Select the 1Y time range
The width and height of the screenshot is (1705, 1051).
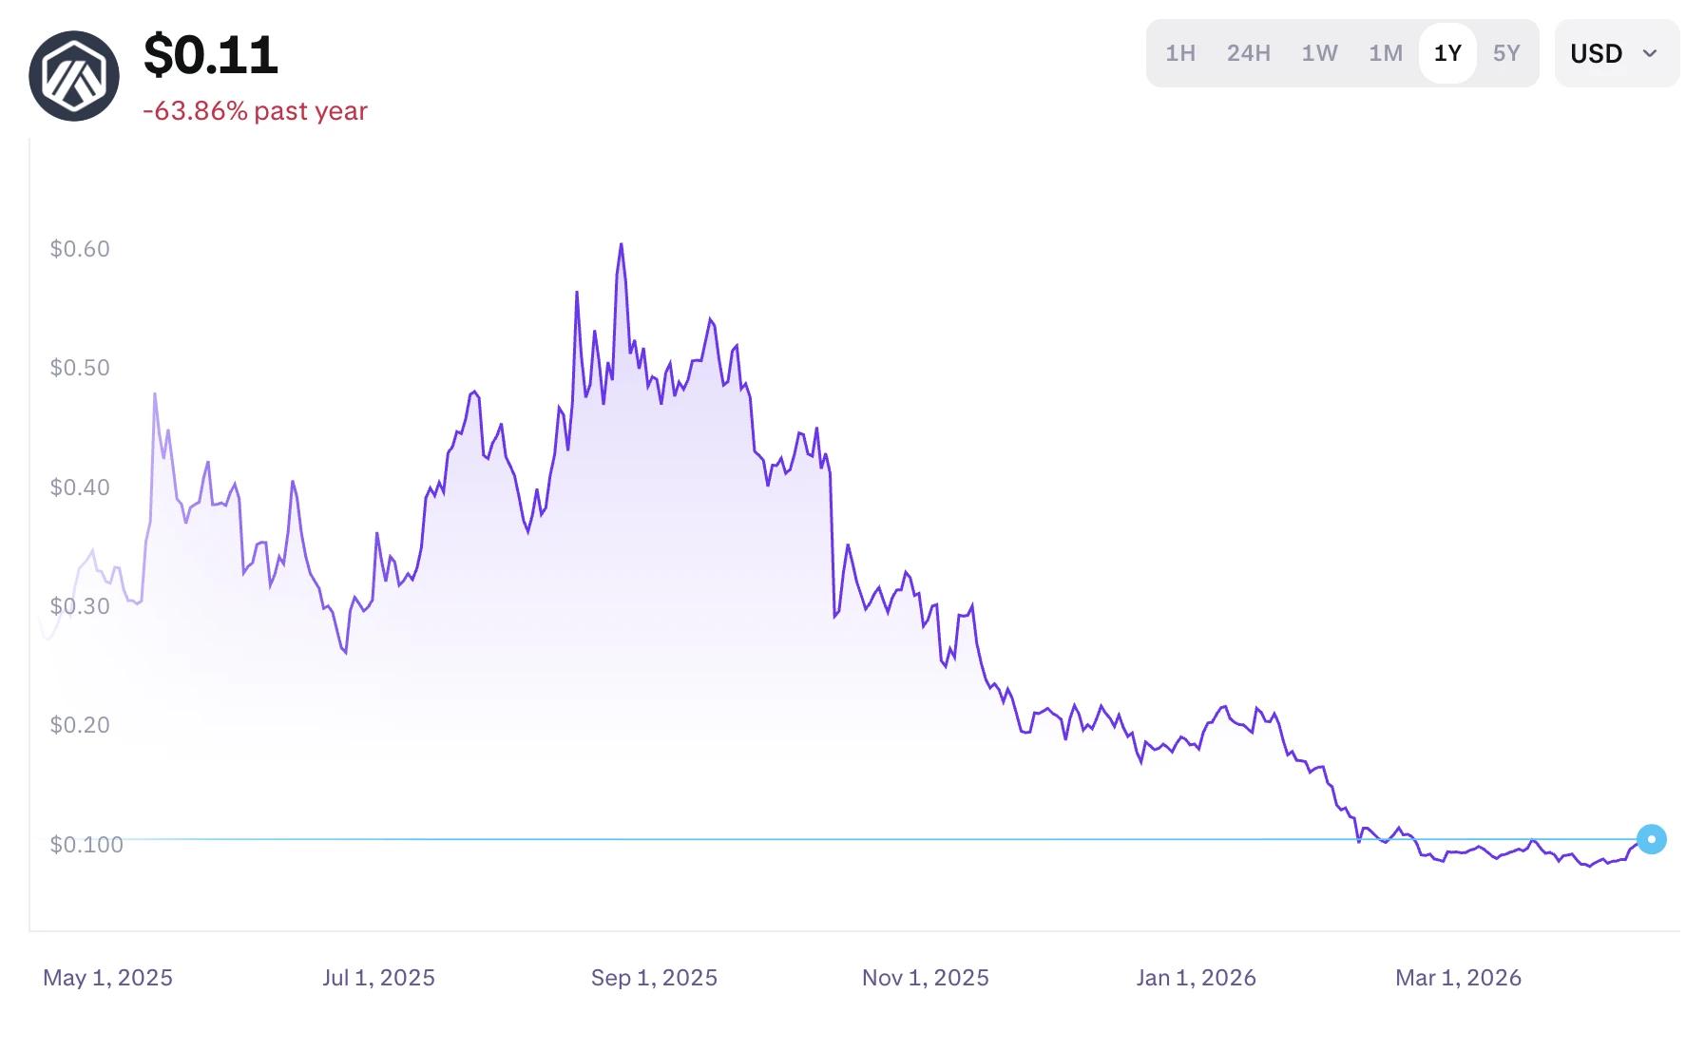pos(1447,53)
